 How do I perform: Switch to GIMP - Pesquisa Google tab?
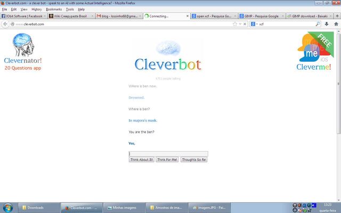tap(262, 16)
